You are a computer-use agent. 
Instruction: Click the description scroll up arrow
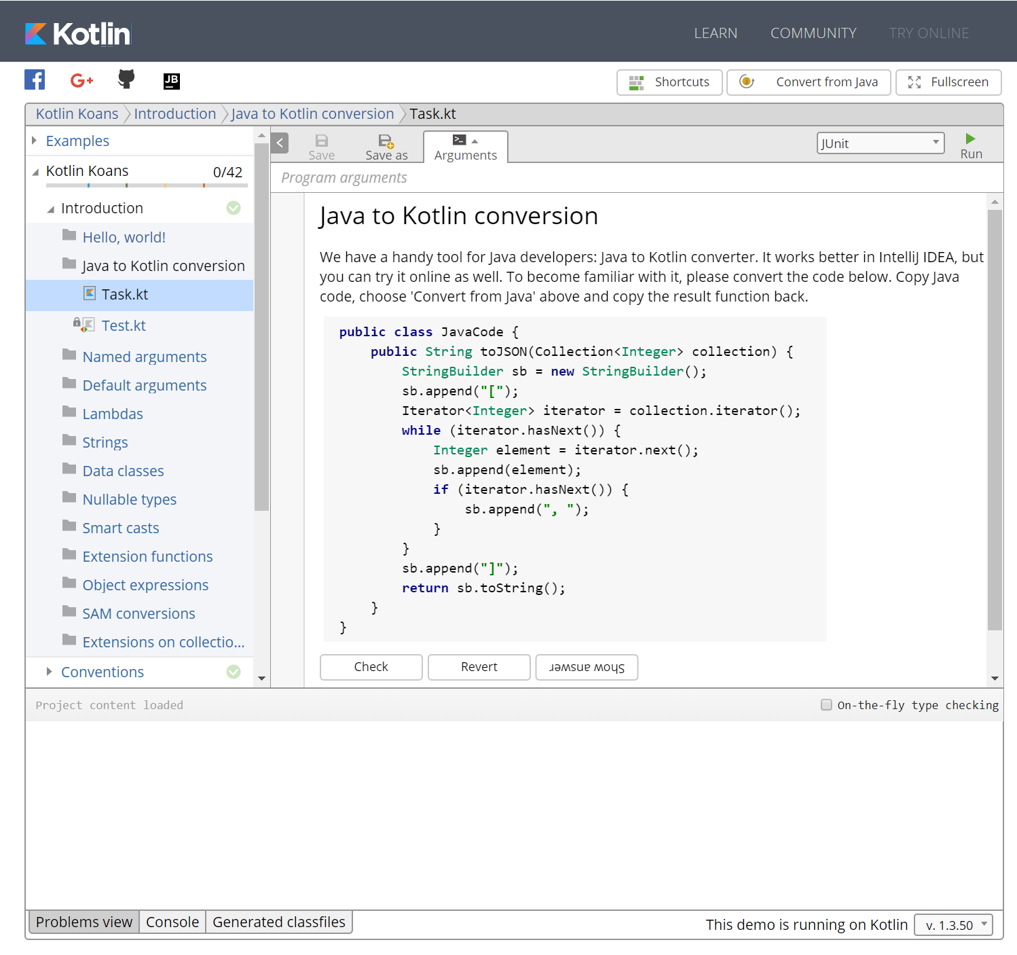click(995, 202)
